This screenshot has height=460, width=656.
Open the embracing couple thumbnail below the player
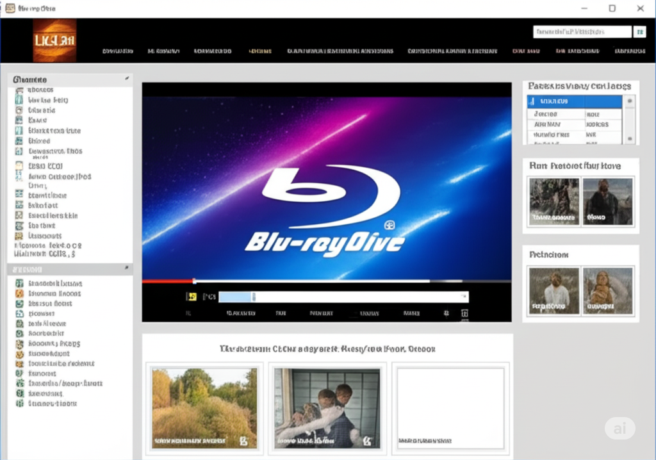(x=327, y=408)
